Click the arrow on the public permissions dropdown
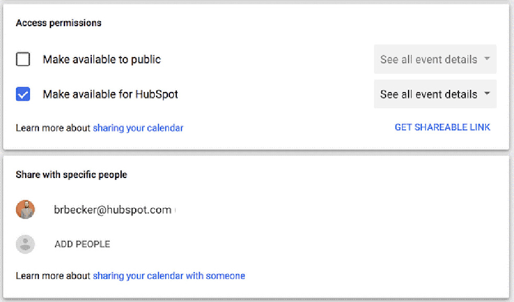The image size is (514, 302). (487, 59)
